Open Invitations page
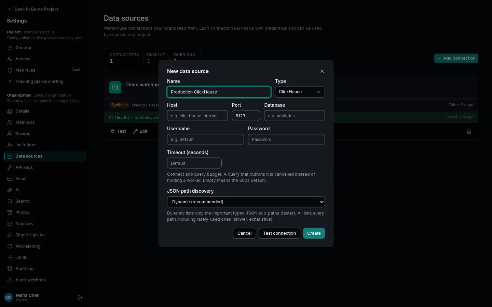Viewport: 492px width, 307px height. [x=45, y=145]
